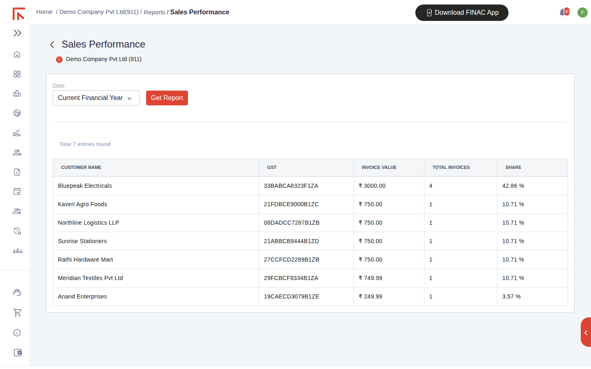Open the bar chart reports icon
This screenshot has height=369, width=591.
(17, 93)
